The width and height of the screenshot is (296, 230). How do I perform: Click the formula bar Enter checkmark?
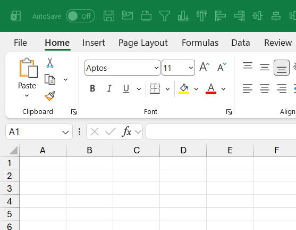(111, 132)
